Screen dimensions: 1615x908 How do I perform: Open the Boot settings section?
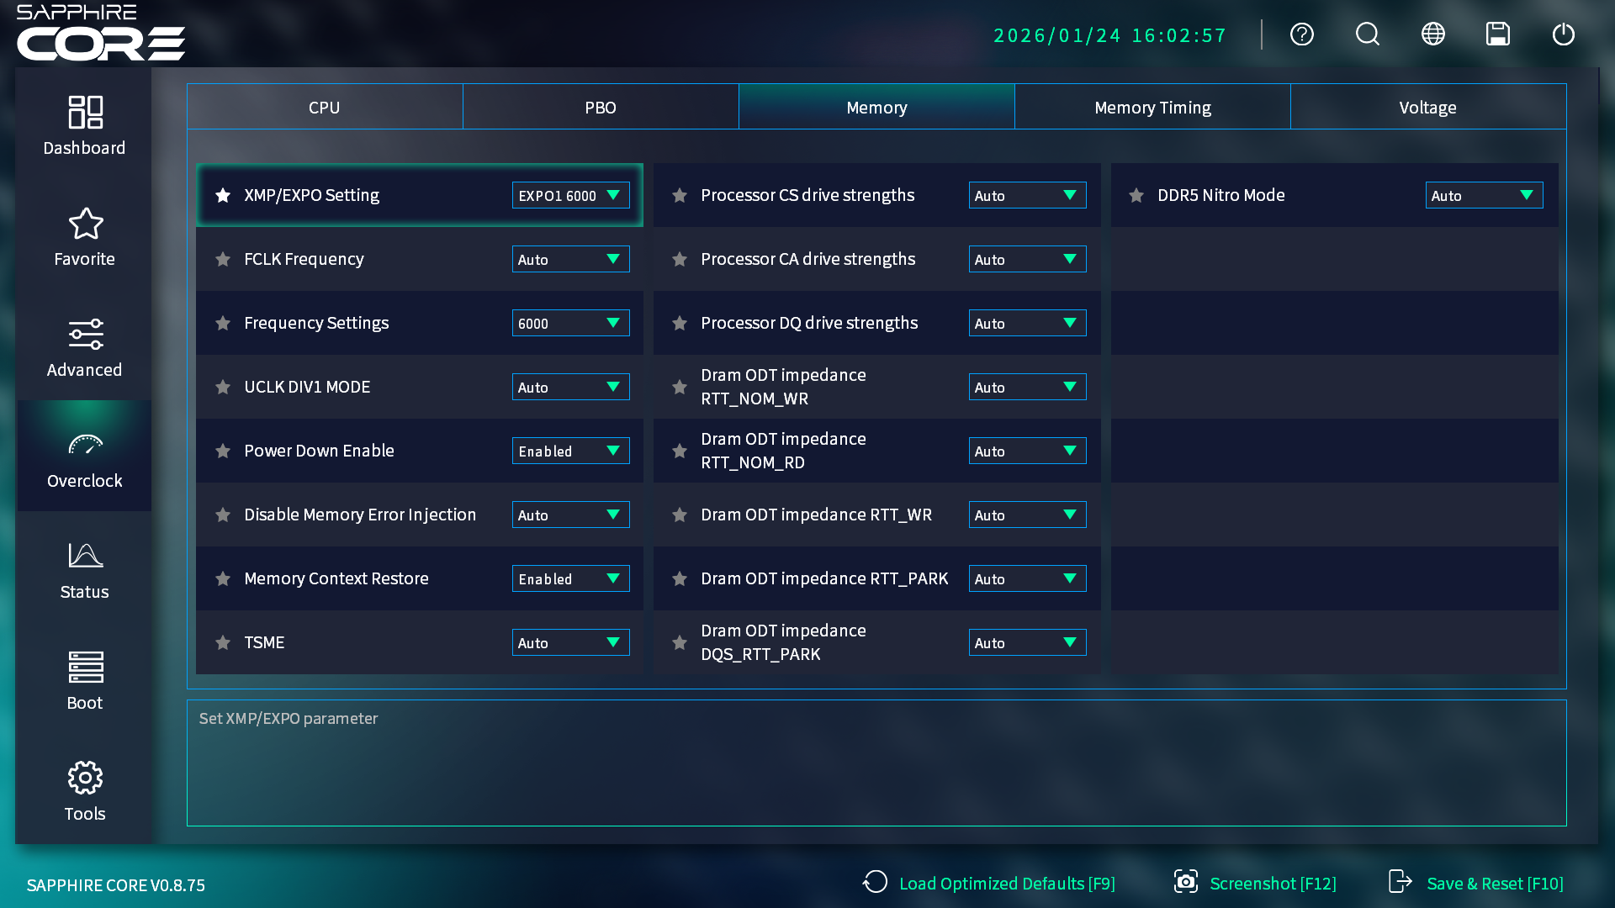coord(85,681)
